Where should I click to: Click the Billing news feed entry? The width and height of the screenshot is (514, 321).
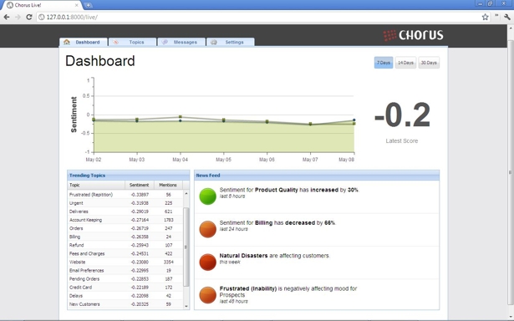tap(317, 230)
